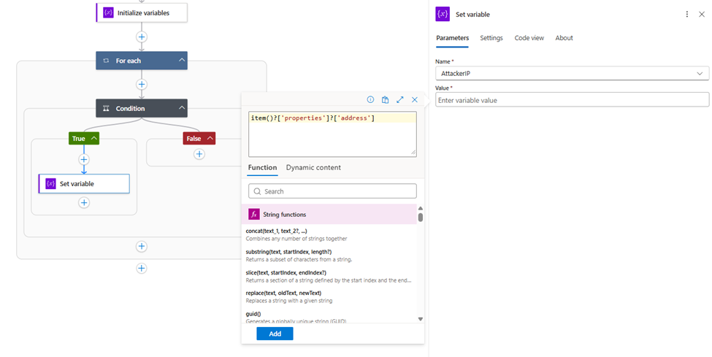Select the Initialize variables action
The width and height of the screenshot is (712, 357).
click(x=142, y=12)
